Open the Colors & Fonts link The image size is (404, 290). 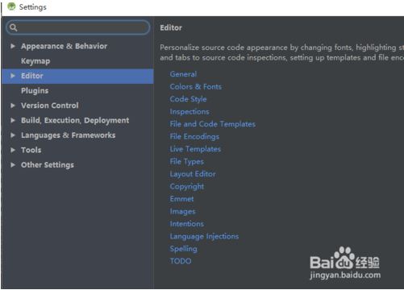point(196,87)
